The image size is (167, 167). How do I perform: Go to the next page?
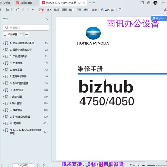coord(38,165)
